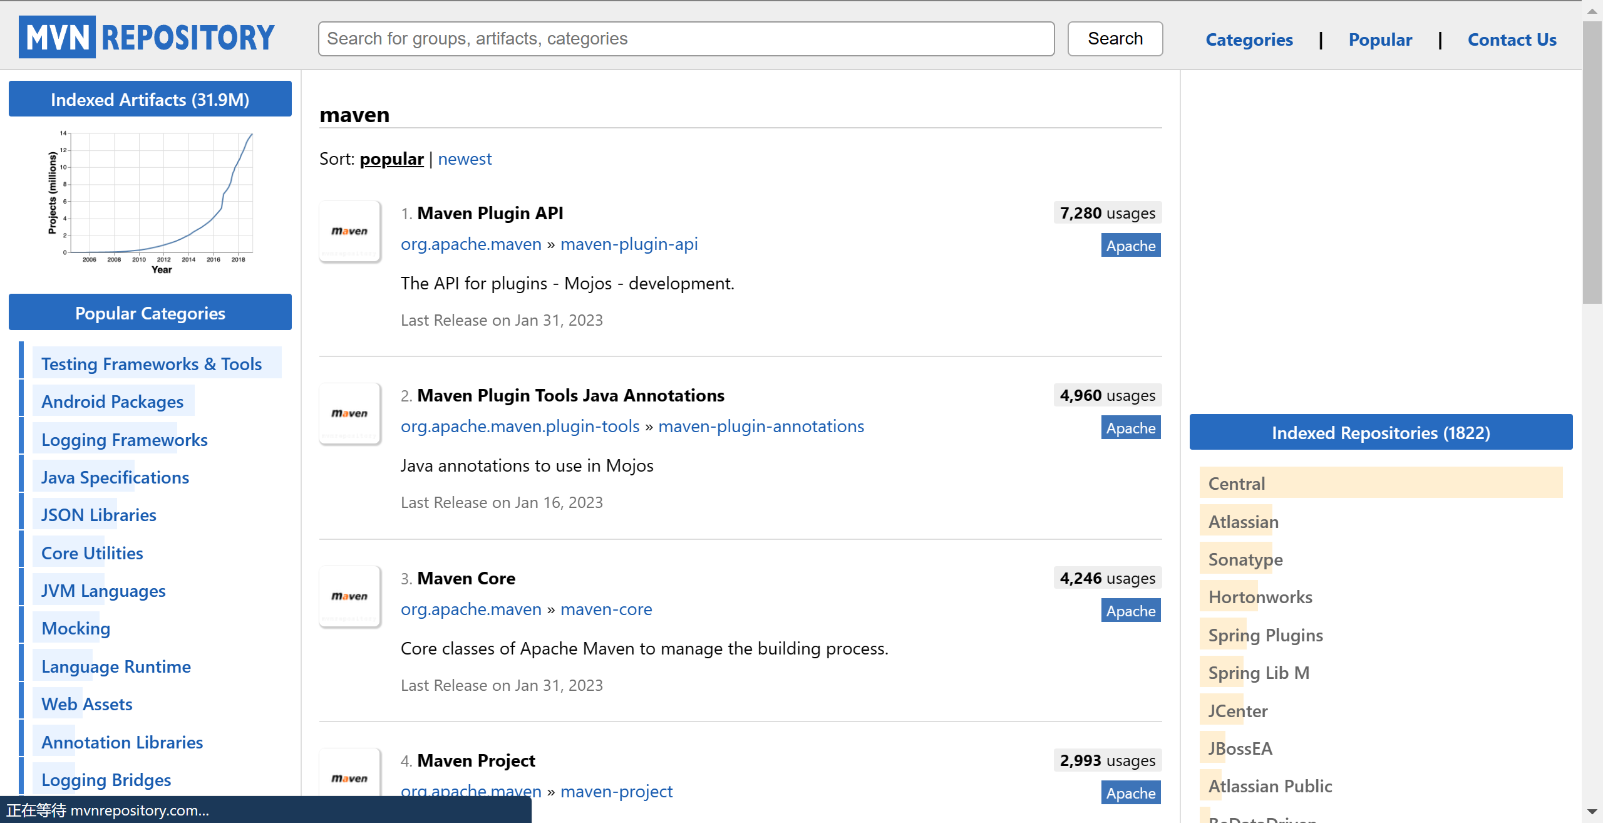
Task: Click the Indexed Artifacts (31.9M) header
Action: point(150,99)
